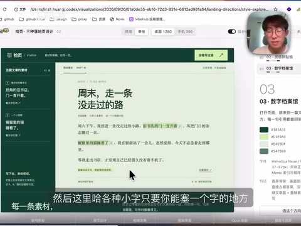Click the plus icon above 拐角的旧书店
The width and height of the screenshot is (301, 226).
pyautogui.click(x=8, y=83)
